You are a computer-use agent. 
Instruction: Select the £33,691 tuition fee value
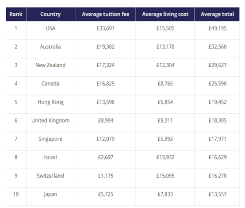click(105, 28)
